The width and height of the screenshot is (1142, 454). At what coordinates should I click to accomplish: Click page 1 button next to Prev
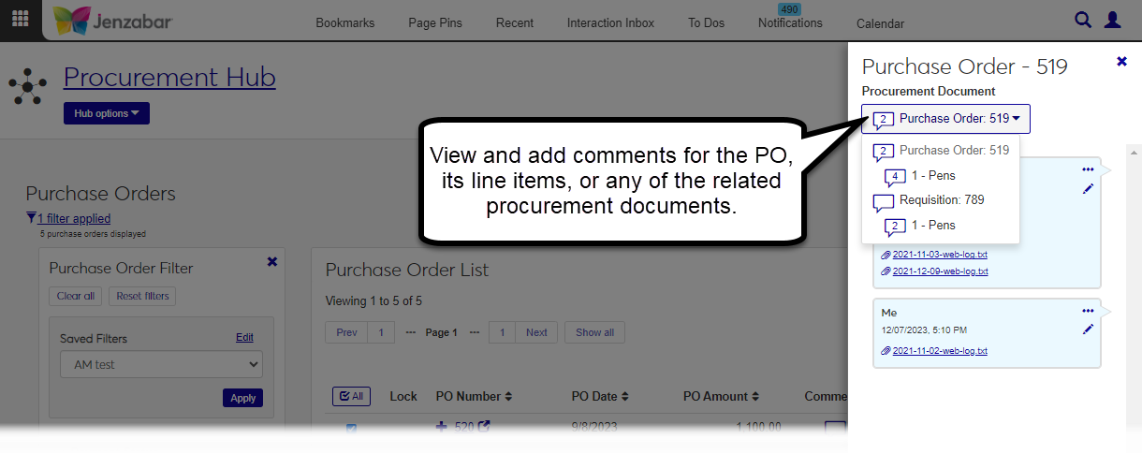pyautogui.click(x=381, y=332)
